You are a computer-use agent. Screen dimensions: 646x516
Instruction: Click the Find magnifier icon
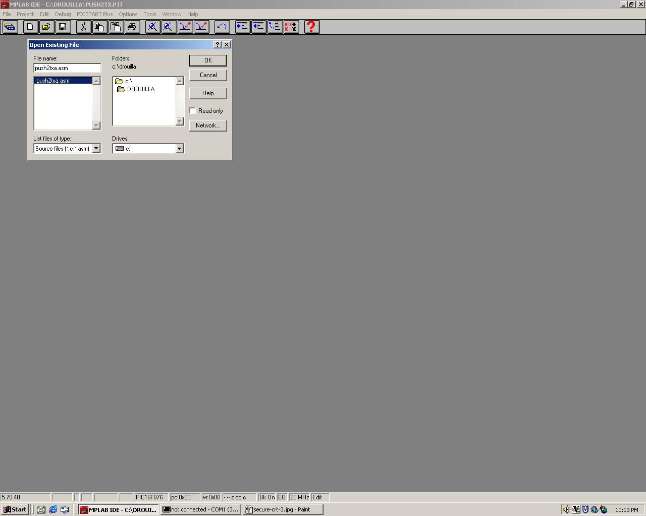pos(152,27)
